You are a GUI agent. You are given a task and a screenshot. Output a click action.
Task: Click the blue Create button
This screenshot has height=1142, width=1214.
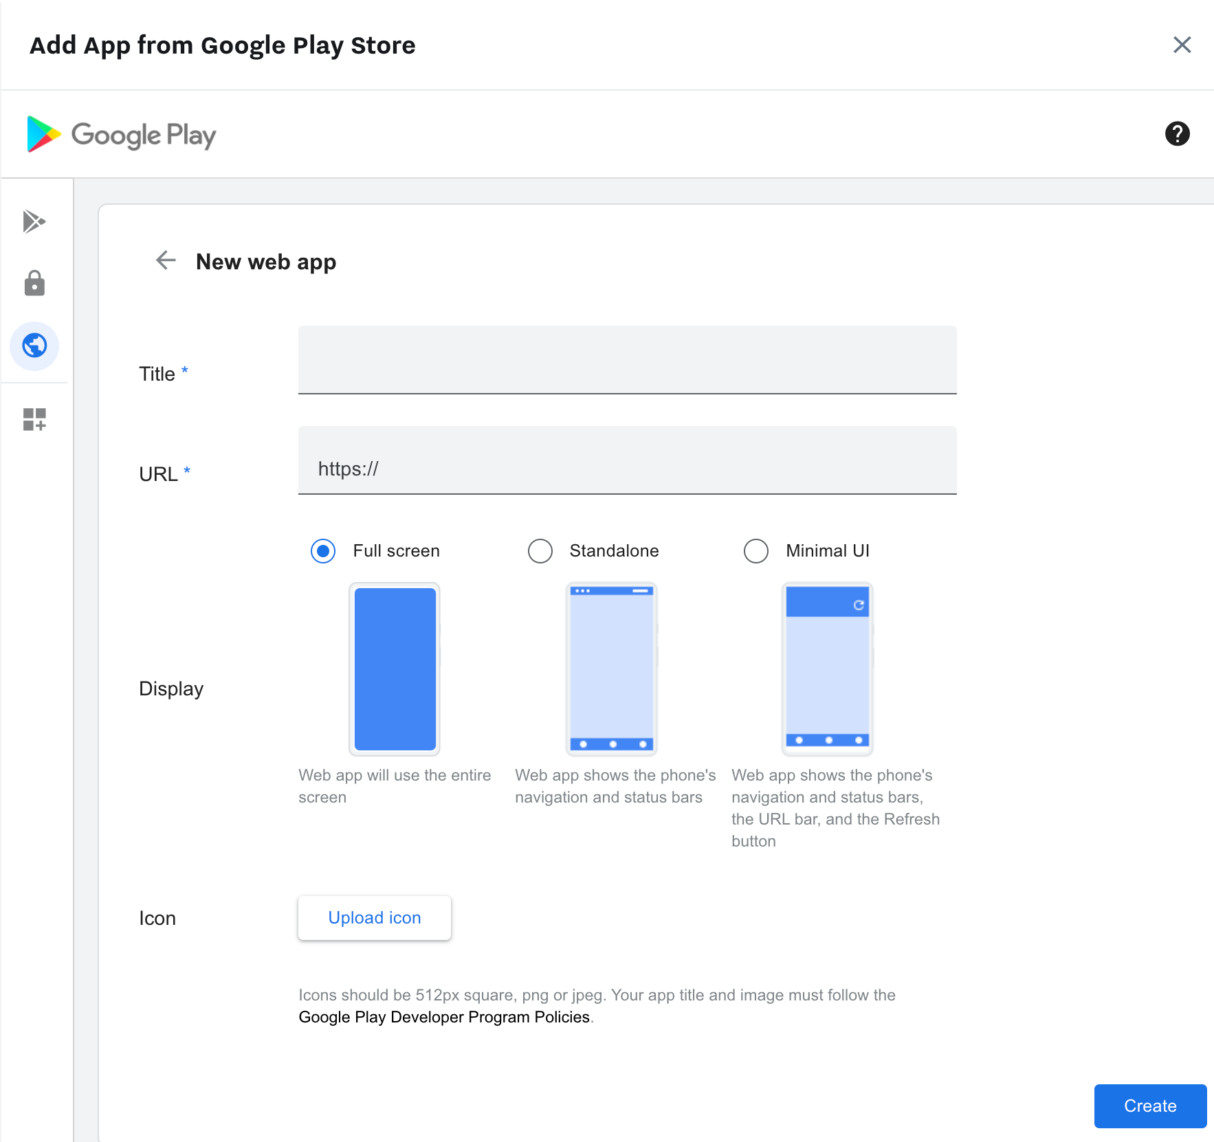pos(1149,1106)
